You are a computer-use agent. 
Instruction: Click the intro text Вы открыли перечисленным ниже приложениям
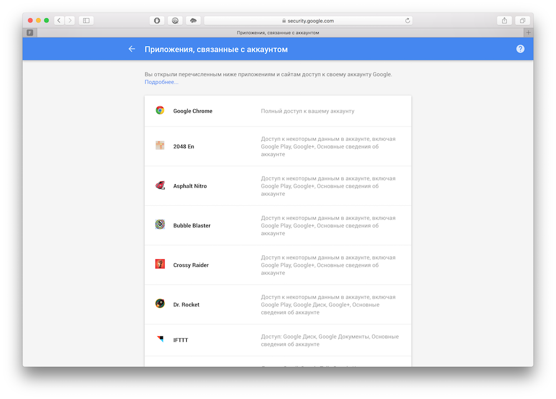click(268, 74)
